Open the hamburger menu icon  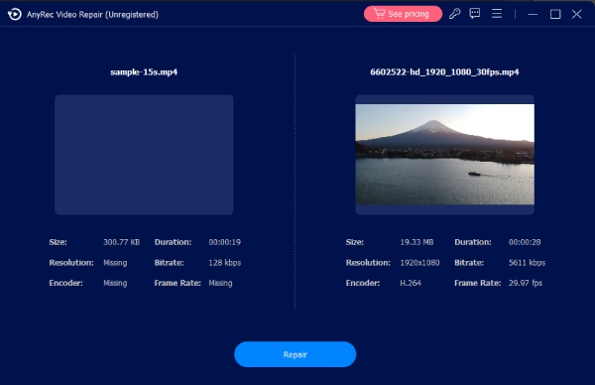[x=497, y=14]
